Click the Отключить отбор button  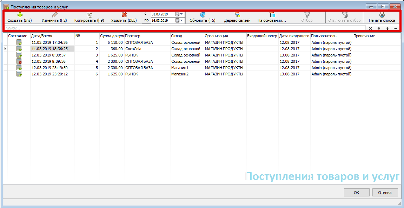click(344, 18)
